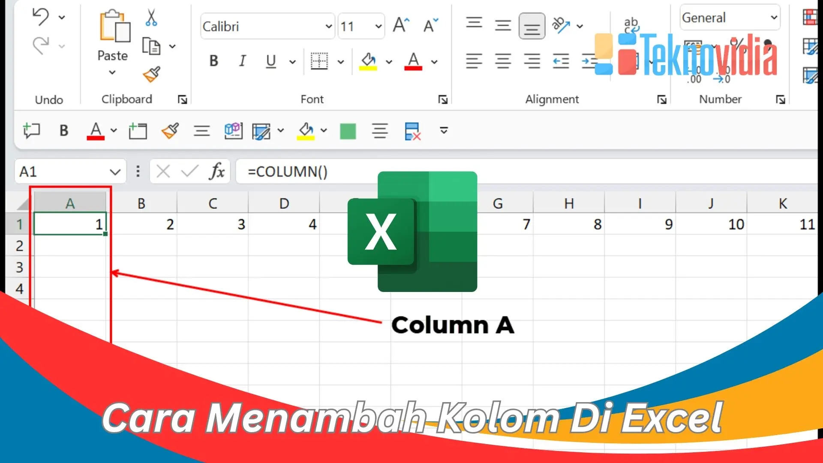The width and height of the screenshot is (823, 463).
Task: Click the Increase Font Size icon
Action: 400,25
